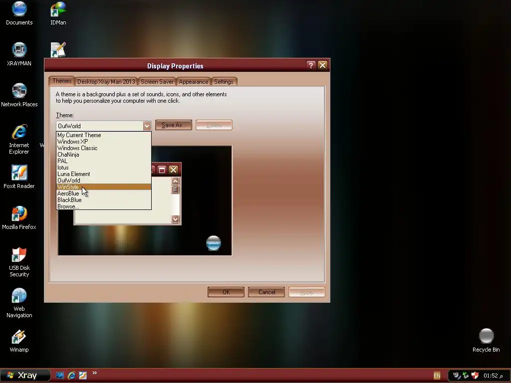The height and width of the screenshot is (383, 511).
Task: Choose the lotus theme
Action: [104, 168]
